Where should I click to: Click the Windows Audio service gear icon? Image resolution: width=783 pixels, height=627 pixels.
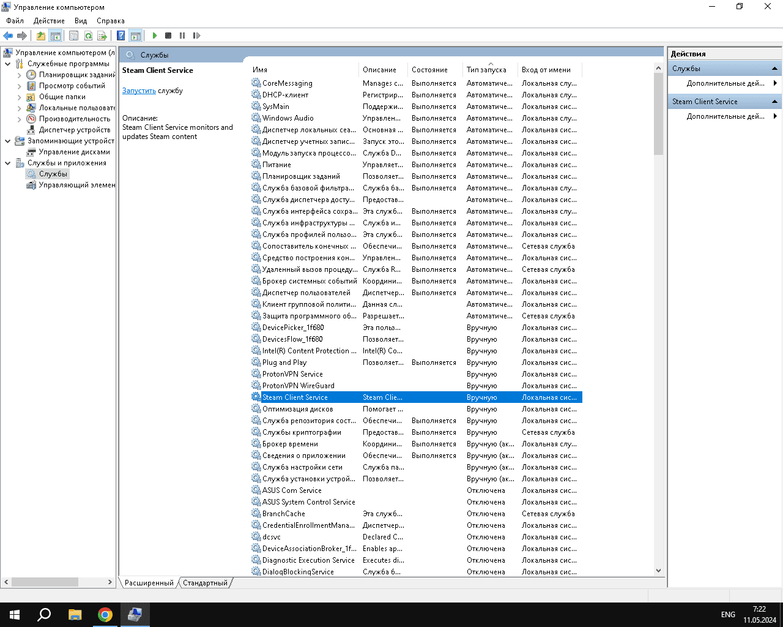click(256, 118)
